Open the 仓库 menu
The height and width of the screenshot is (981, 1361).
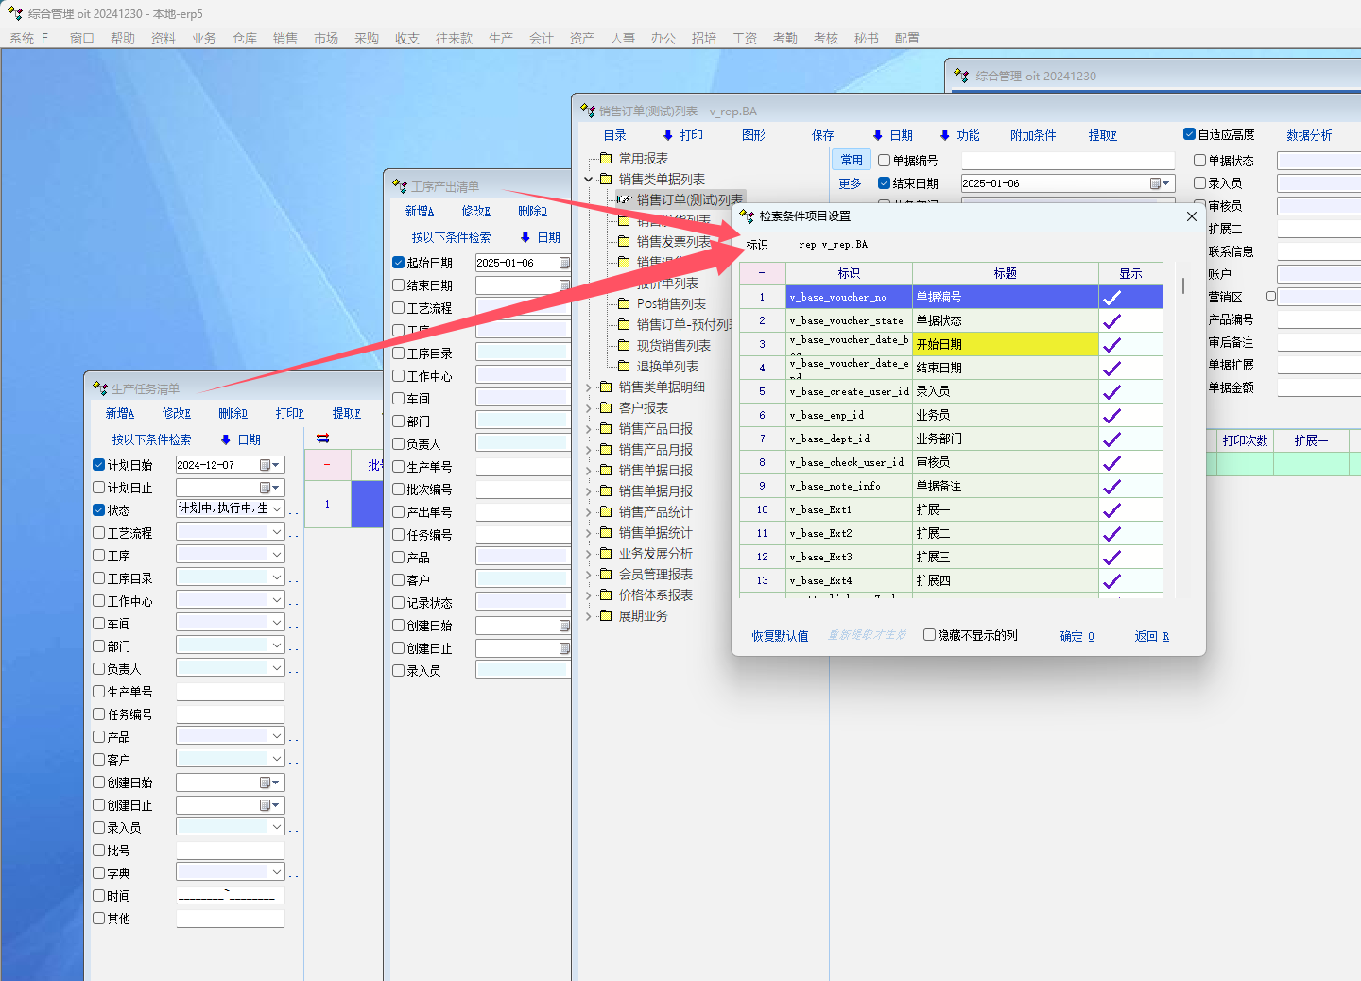click(x=245, y=38)
